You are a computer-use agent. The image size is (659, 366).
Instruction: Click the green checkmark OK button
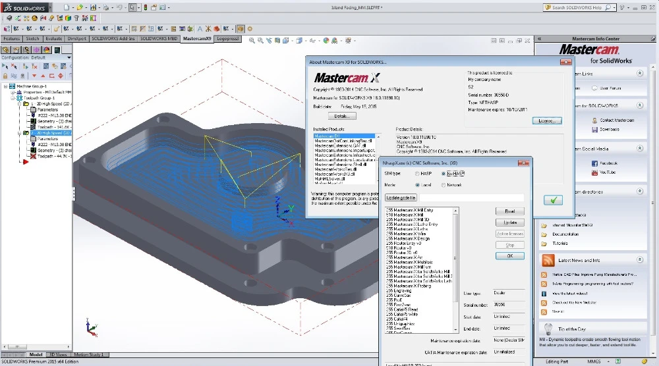(554, 200)
